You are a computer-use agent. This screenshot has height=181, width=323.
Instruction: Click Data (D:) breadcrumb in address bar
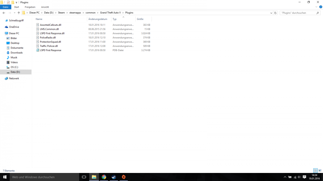click(x=49, y=13)
